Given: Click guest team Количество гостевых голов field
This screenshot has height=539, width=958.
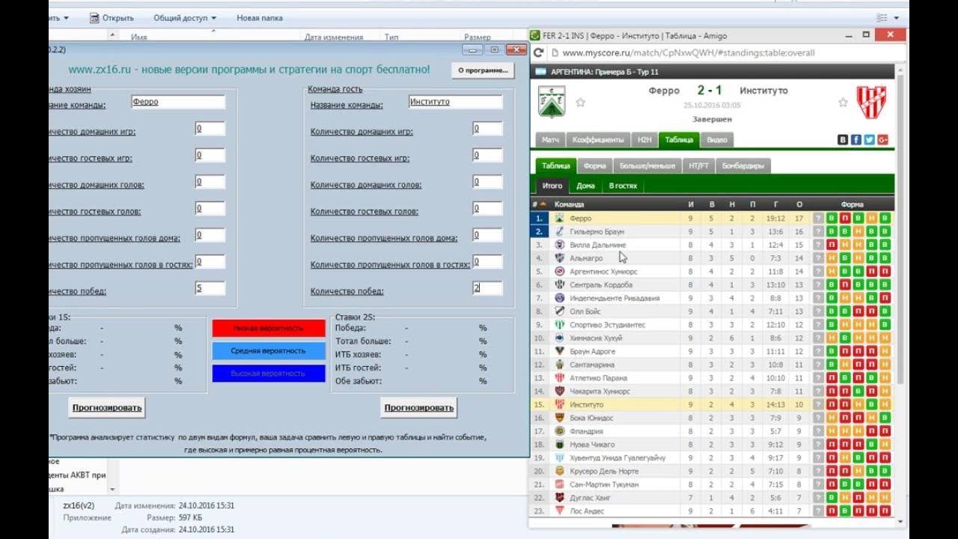Looking at the screenshot, I should click(x=487, y=209).
